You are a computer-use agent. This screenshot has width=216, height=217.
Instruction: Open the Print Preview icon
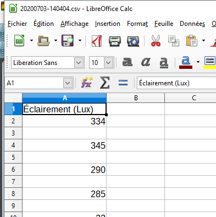[x=133, y=41]
